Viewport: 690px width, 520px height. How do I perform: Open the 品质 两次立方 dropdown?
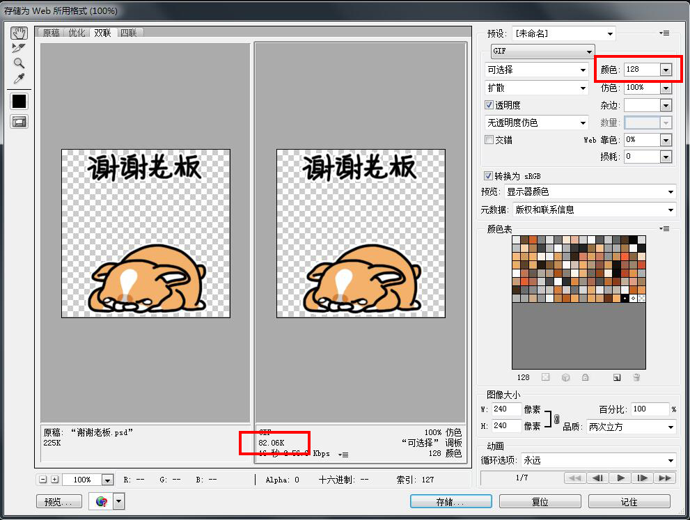pyautogui.click(x=631, y=427)
